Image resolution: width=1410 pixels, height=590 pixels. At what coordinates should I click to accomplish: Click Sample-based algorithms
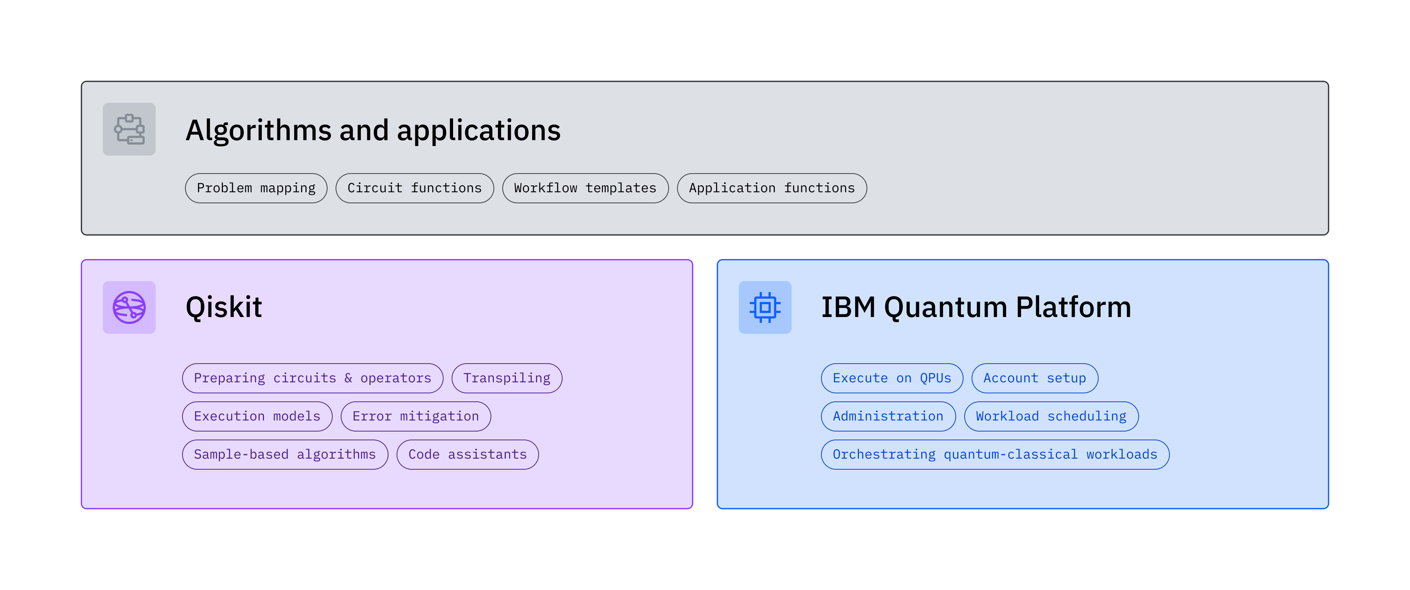(x=285, y=454)
